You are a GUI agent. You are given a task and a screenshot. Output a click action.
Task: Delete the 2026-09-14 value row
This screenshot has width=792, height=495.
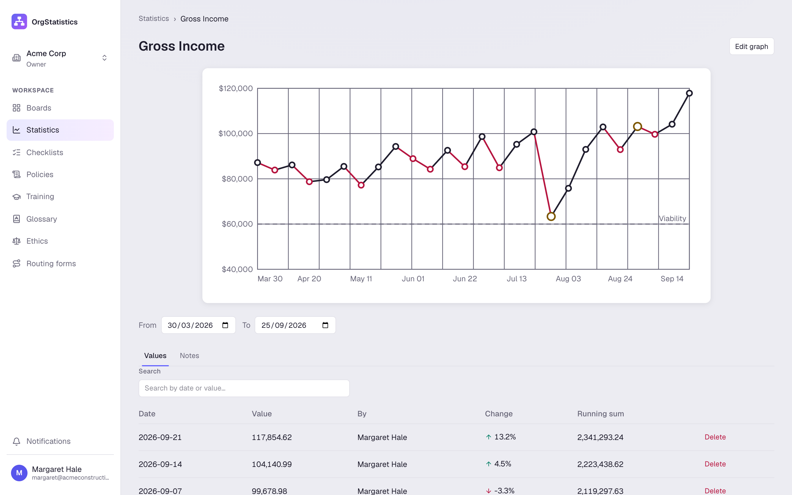715,464
